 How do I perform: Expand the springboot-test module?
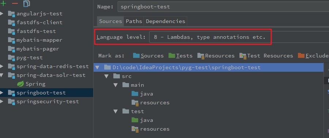coord(2,93)
